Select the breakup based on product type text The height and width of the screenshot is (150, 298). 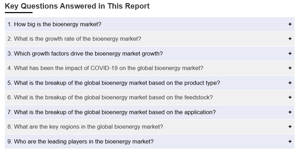tap(114, 83)
